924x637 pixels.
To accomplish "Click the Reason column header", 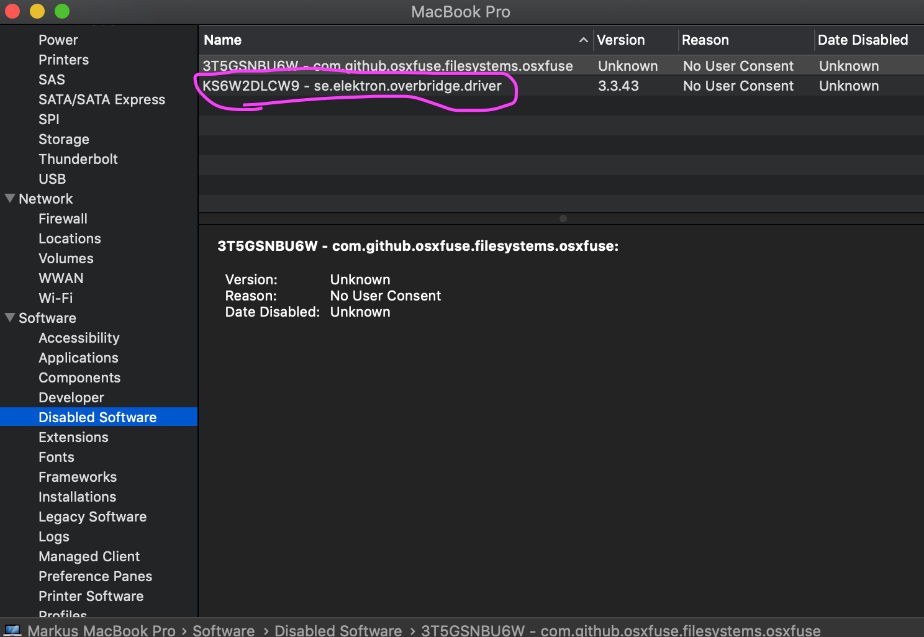I will click(x=705, y=40).
